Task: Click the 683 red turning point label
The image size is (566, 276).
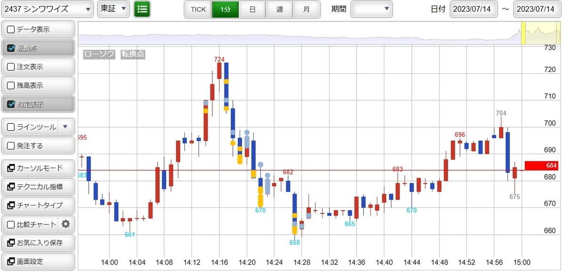Action: (x=398, y=169)
